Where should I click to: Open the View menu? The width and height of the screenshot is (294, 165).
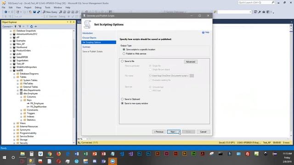click(x=18, y=7)
